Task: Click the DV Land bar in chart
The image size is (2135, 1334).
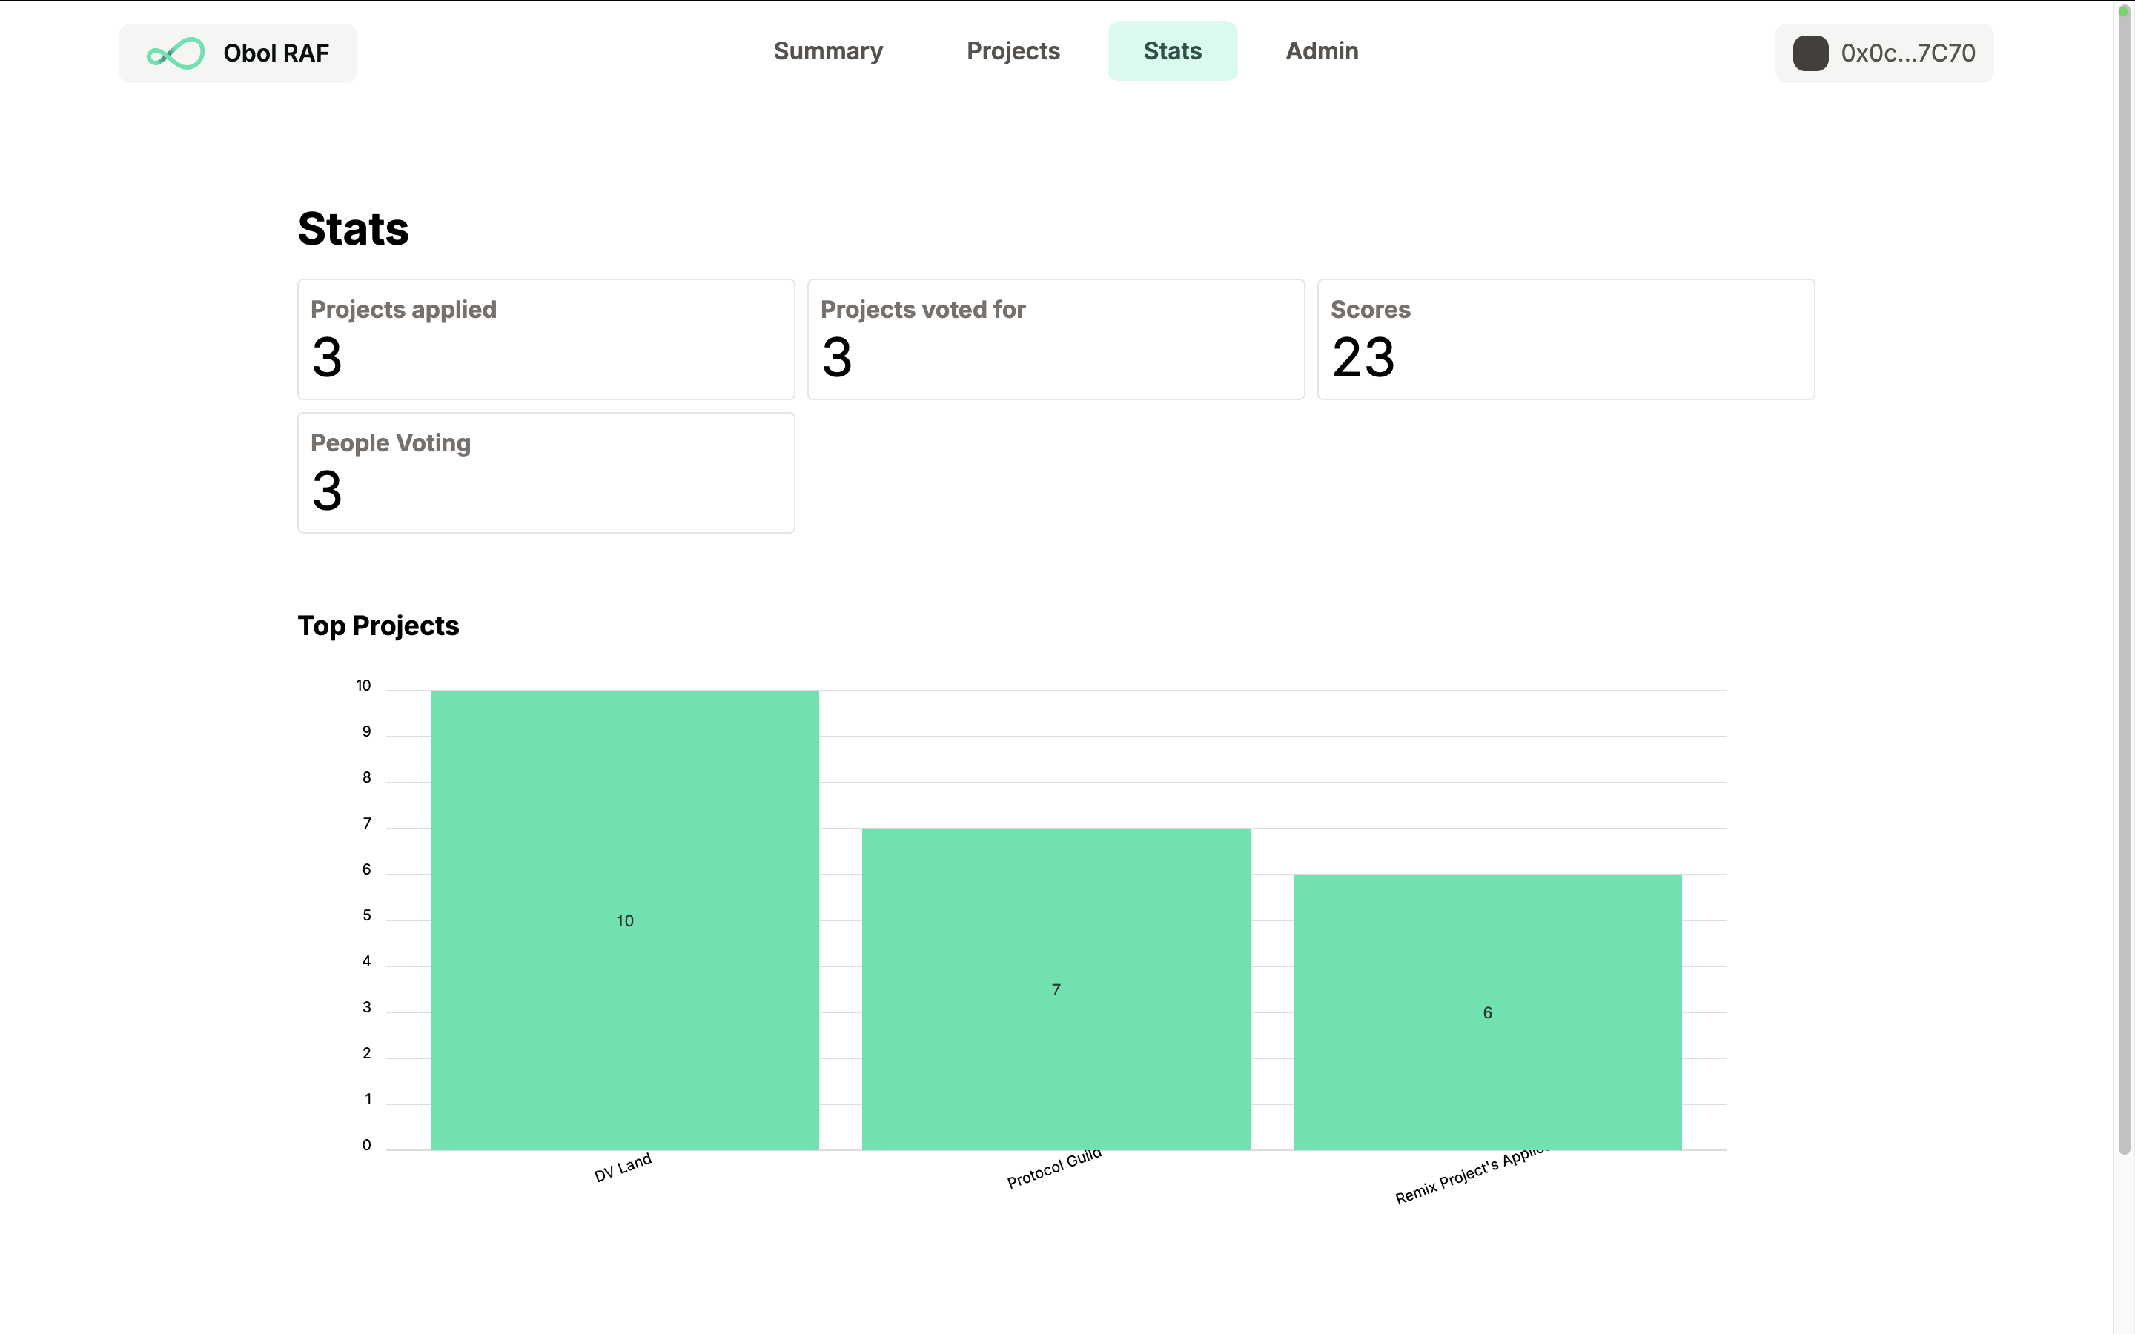Action: point(623,919)
